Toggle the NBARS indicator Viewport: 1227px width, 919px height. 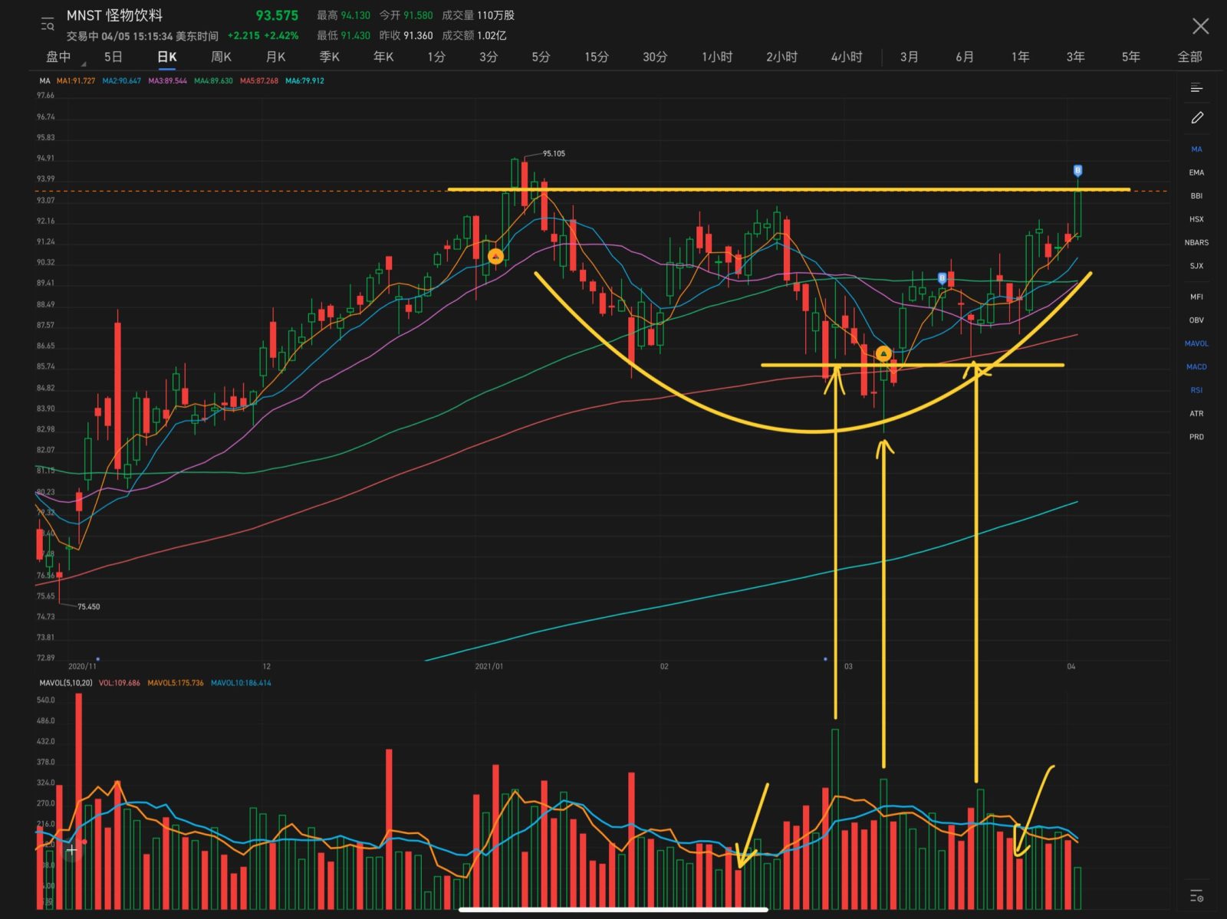point(1196,242)
